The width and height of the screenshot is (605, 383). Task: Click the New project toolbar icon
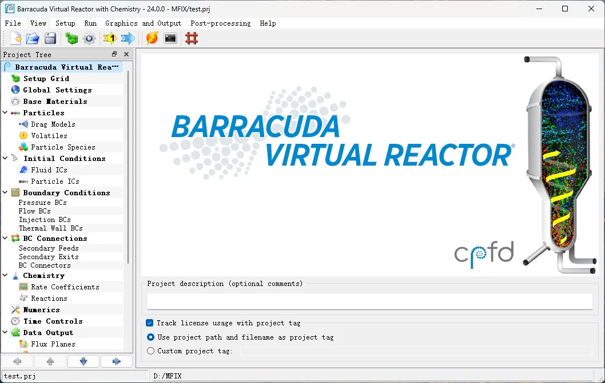pos(16,38)
